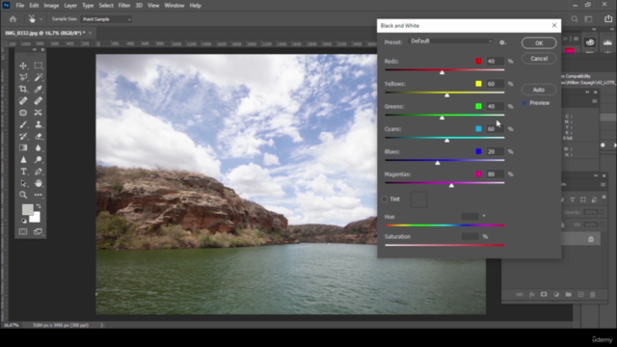Expand the current tool preset picker arrow
Screen dimensions: 617x347
click(40, 19)
